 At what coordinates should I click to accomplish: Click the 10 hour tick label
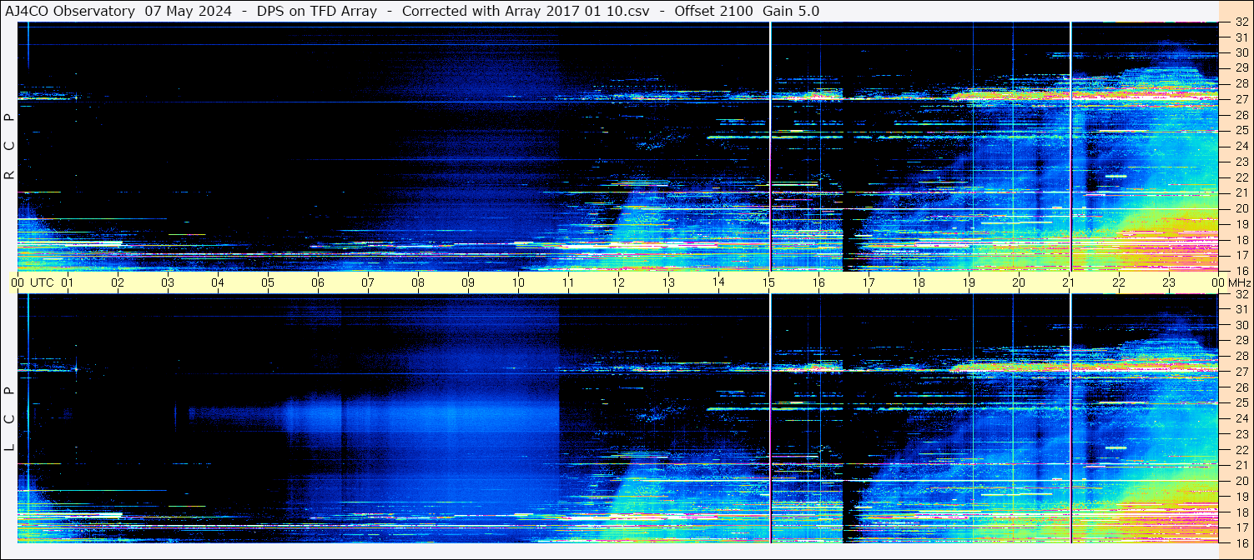518,282
